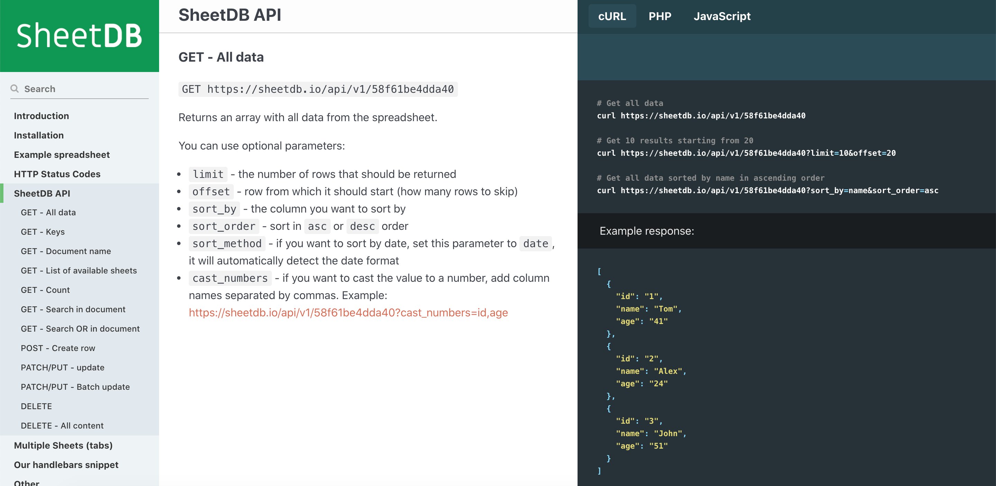This screenshot has height=486, width=996.
Task: Select the cURL code tab
Action: [612, 16]
